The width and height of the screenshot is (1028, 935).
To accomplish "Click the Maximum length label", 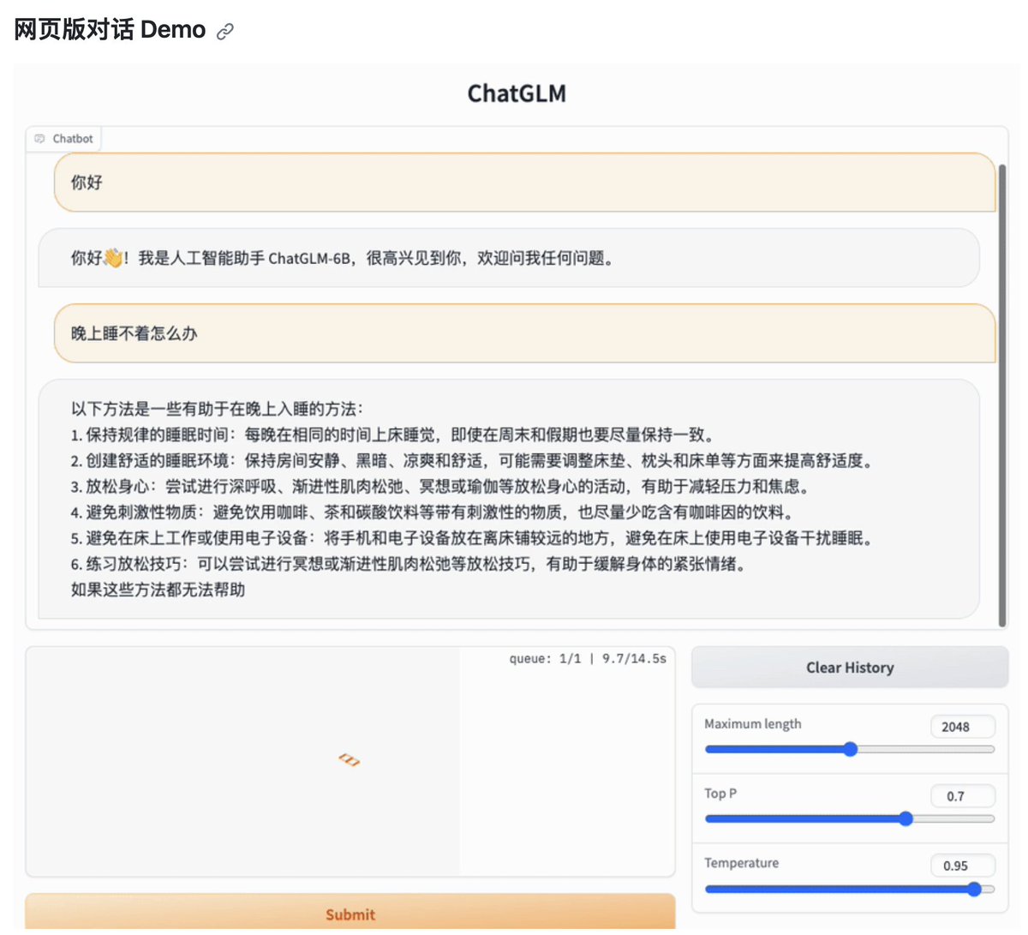I will (753, 724).
